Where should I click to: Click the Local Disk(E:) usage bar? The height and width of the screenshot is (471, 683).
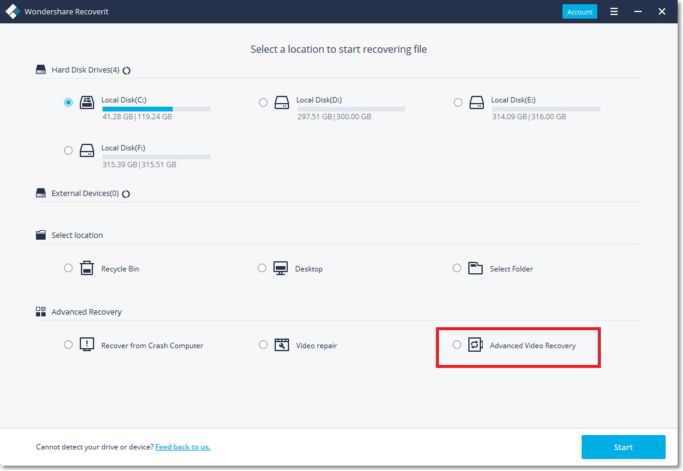546,109
